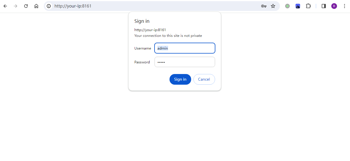
Task: Reload the current page
Action: click(x=26, y=6)
